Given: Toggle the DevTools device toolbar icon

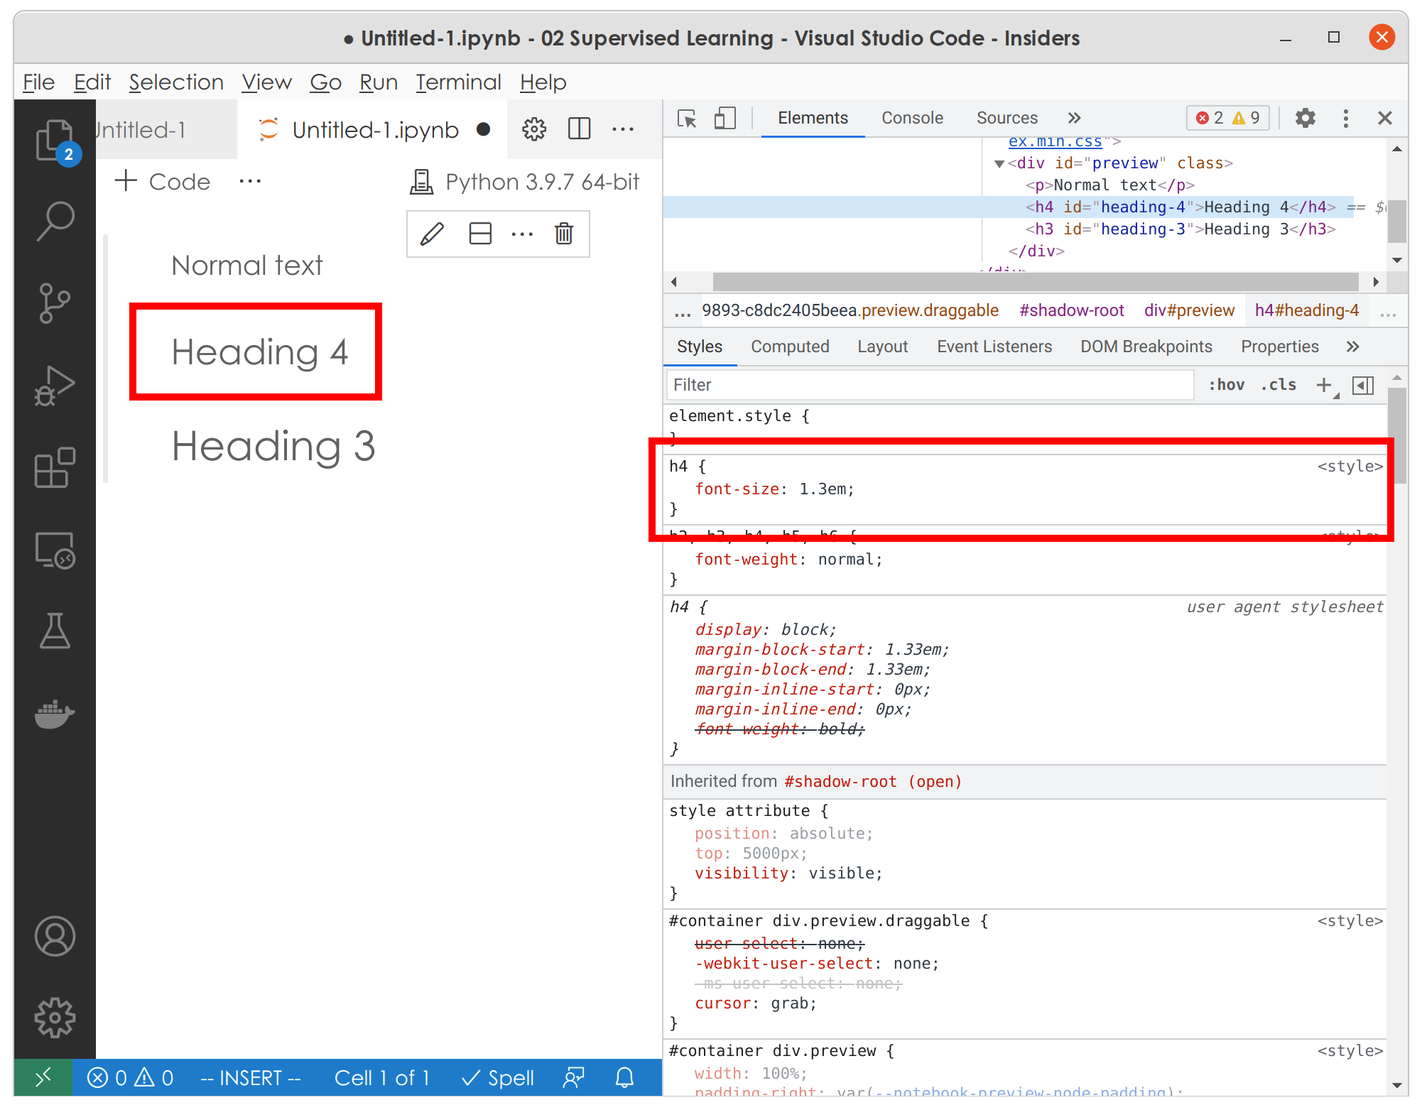Looking at the screenshot, I should point(725,119).
